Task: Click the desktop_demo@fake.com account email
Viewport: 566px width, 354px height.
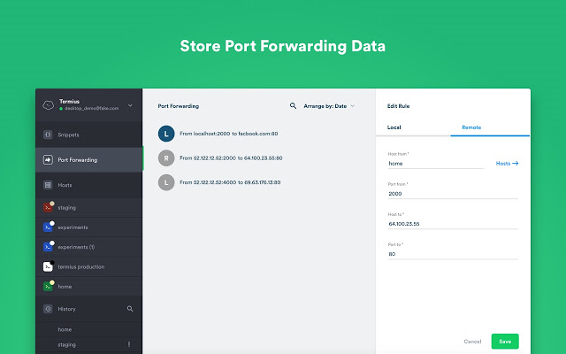Action: point(91,108)
